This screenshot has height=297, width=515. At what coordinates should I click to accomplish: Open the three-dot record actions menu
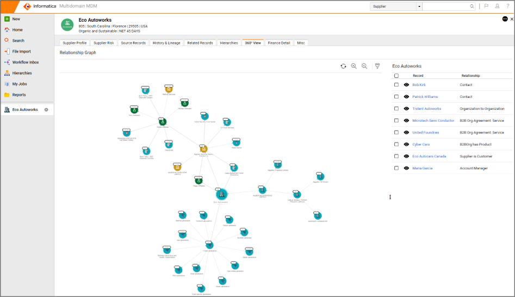(x=505, y=19)
